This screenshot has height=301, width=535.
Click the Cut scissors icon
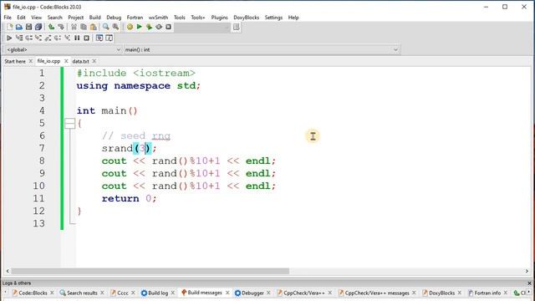pos(74,27)
